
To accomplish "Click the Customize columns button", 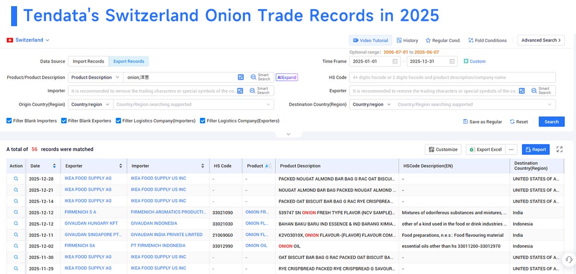I will tap(443, 149).
